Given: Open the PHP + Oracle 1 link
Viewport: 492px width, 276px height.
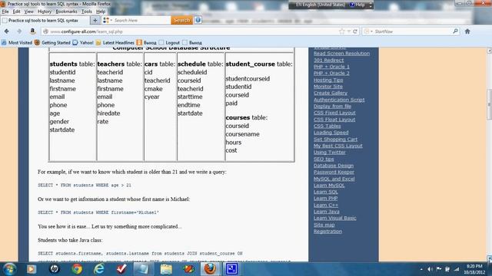Looking at the screenshot, I should point(331,67).
